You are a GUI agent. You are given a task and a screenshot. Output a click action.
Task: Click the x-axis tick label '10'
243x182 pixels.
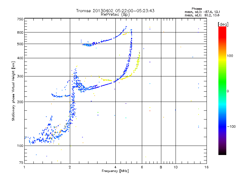(176, 167)
